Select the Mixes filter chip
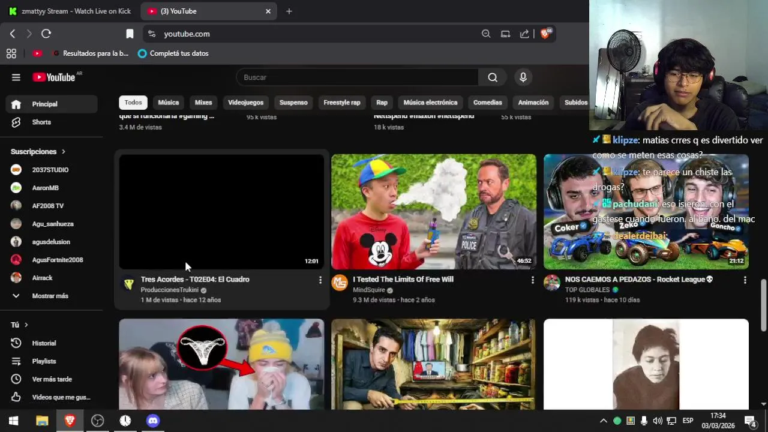 203,103
